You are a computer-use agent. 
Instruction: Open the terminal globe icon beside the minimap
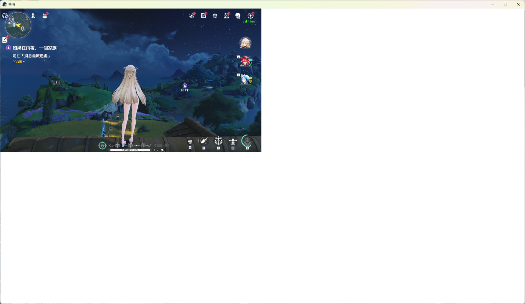tap(5, 16)
